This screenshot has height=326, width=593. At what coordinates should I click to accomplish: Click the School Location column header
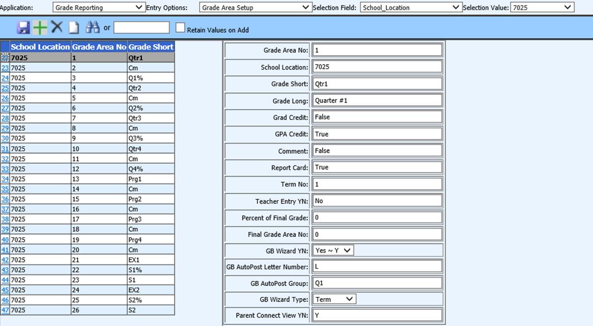(x=40, y=47)
